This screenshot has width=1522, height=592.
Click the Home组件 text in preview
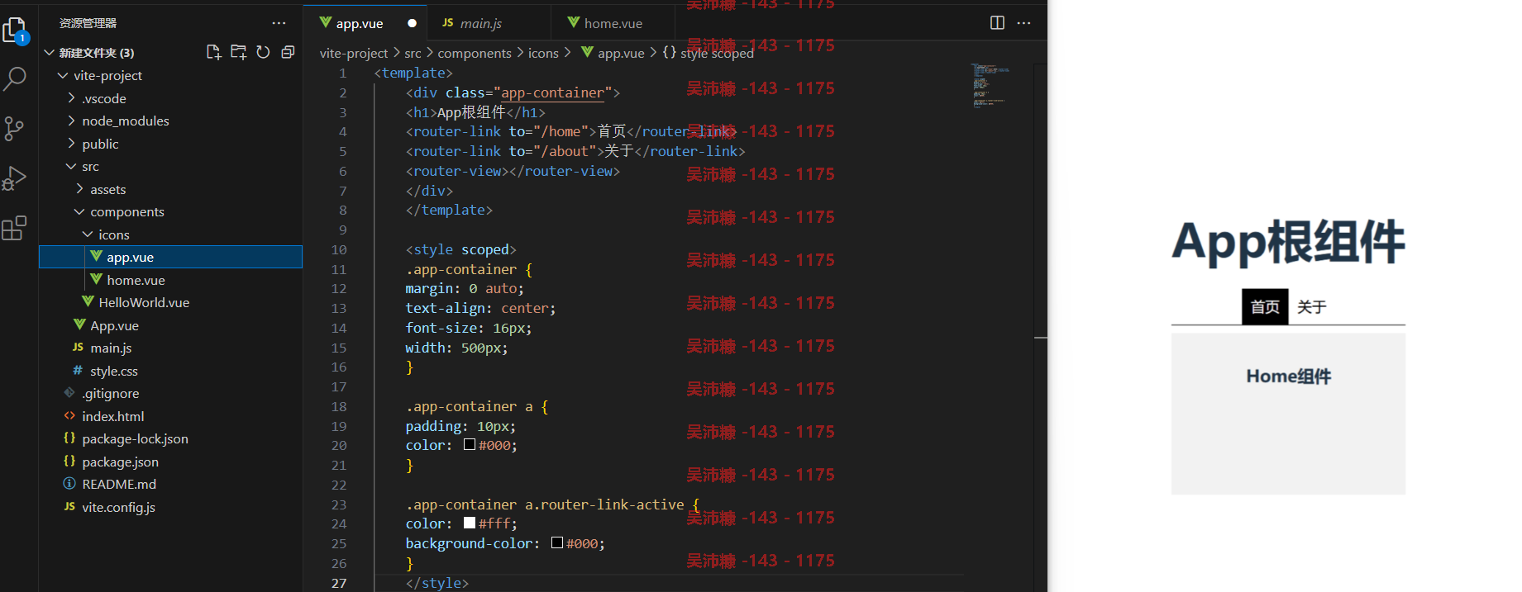pyautogui.click(x=1288, y=377)
